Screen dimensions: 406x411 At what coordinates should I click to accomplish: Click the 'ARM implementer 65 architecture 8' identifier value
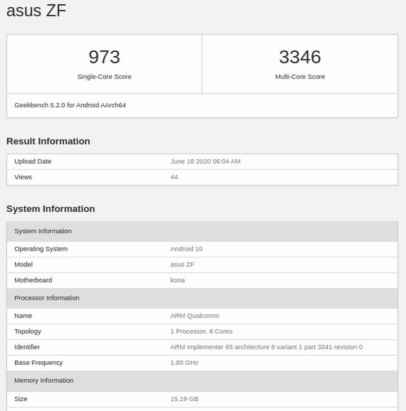(x=266, y=347)
